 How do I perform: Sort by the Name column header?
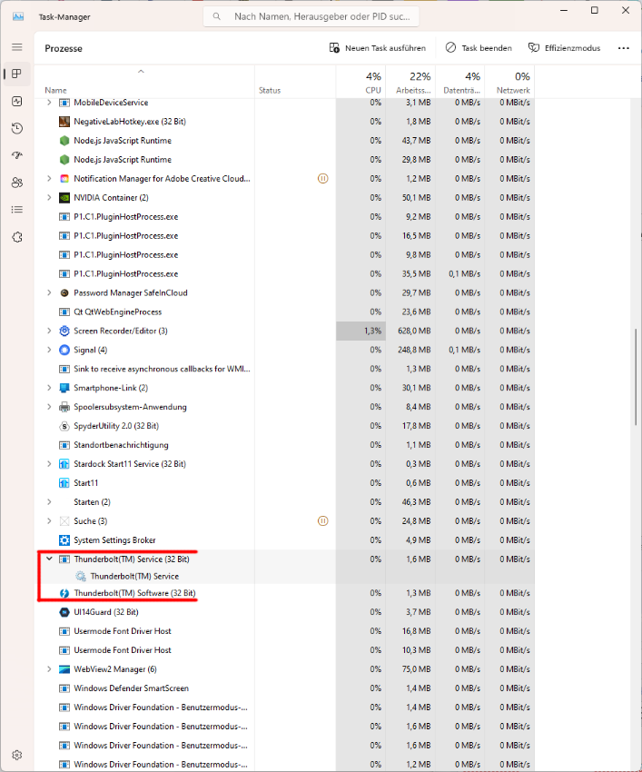pyautogui.click(x=56, y=90)
